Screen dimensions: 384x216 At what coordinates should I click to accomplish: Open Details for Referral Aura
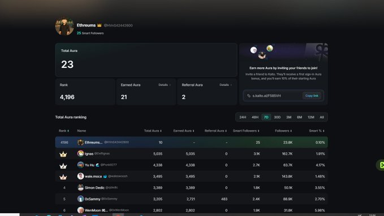point(225,85)
